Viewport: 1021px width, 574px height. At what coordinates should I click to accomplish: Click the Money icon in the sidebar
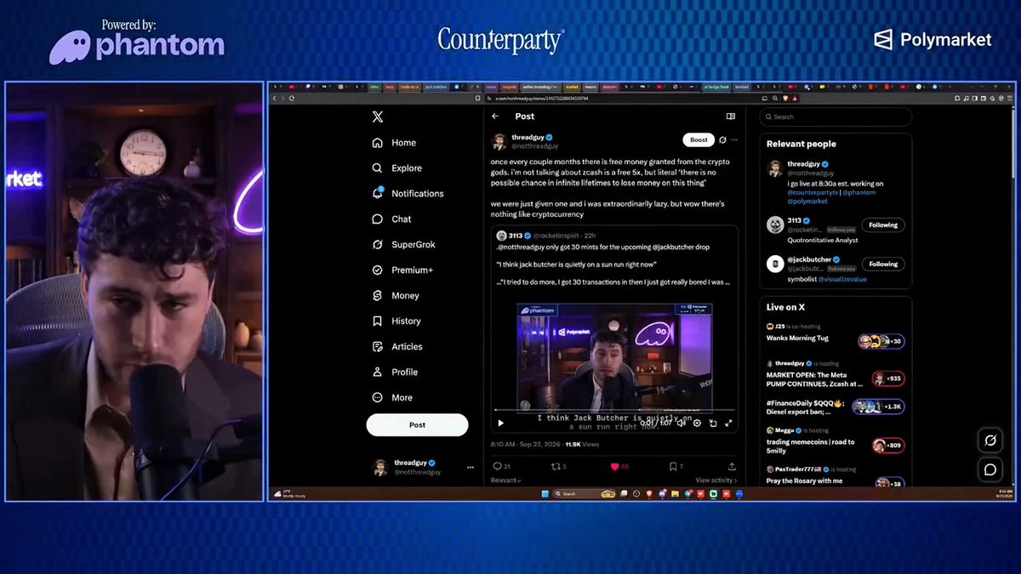378,296
